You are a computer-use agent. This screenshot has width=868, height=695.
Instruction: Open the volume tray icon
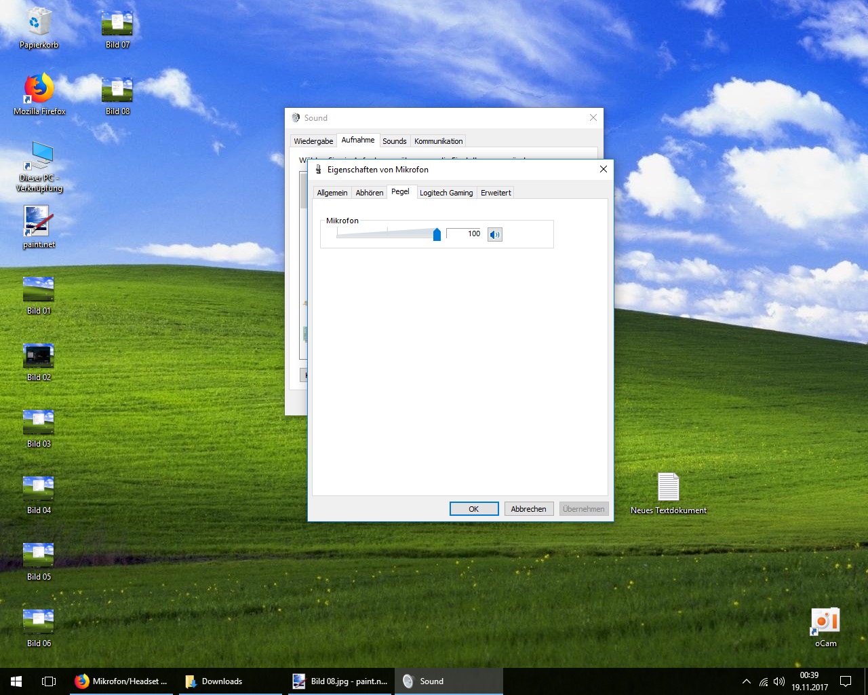tap(779, 681)
